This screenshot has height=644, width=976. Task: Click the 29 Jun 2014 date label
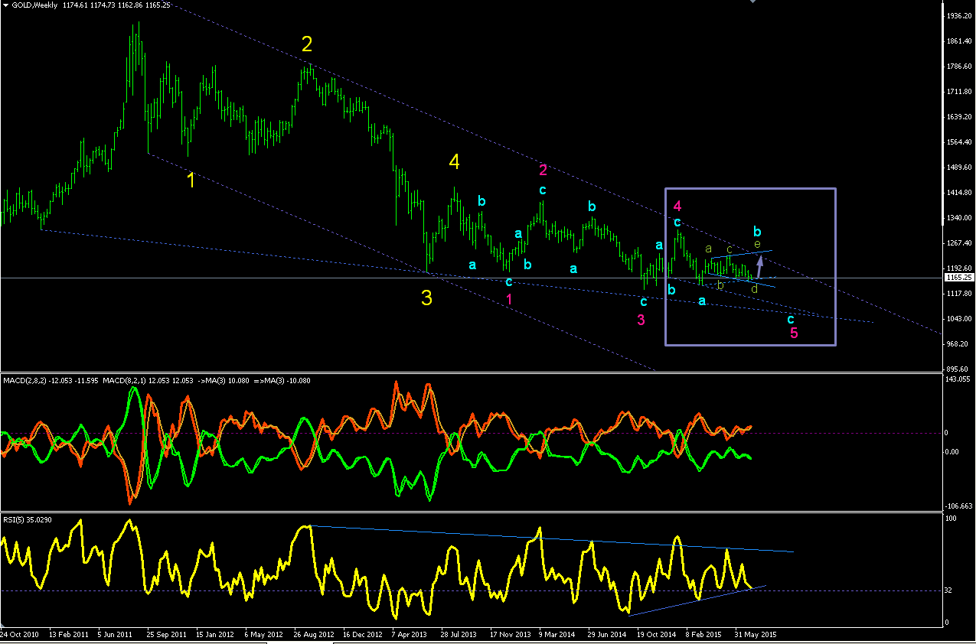606,634
